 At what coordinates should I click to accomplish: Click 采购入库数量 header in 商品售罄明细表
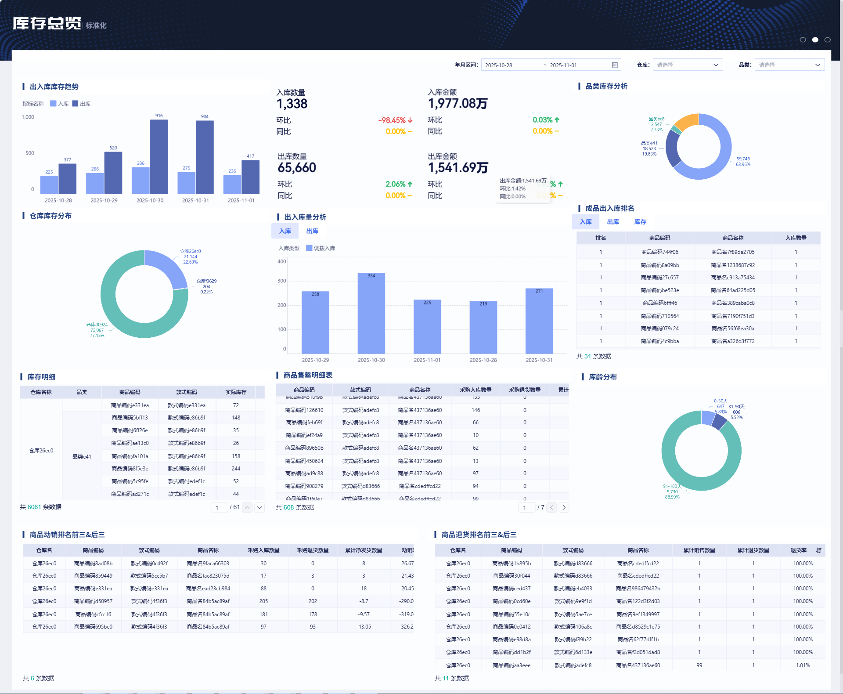tap(476, 390)
